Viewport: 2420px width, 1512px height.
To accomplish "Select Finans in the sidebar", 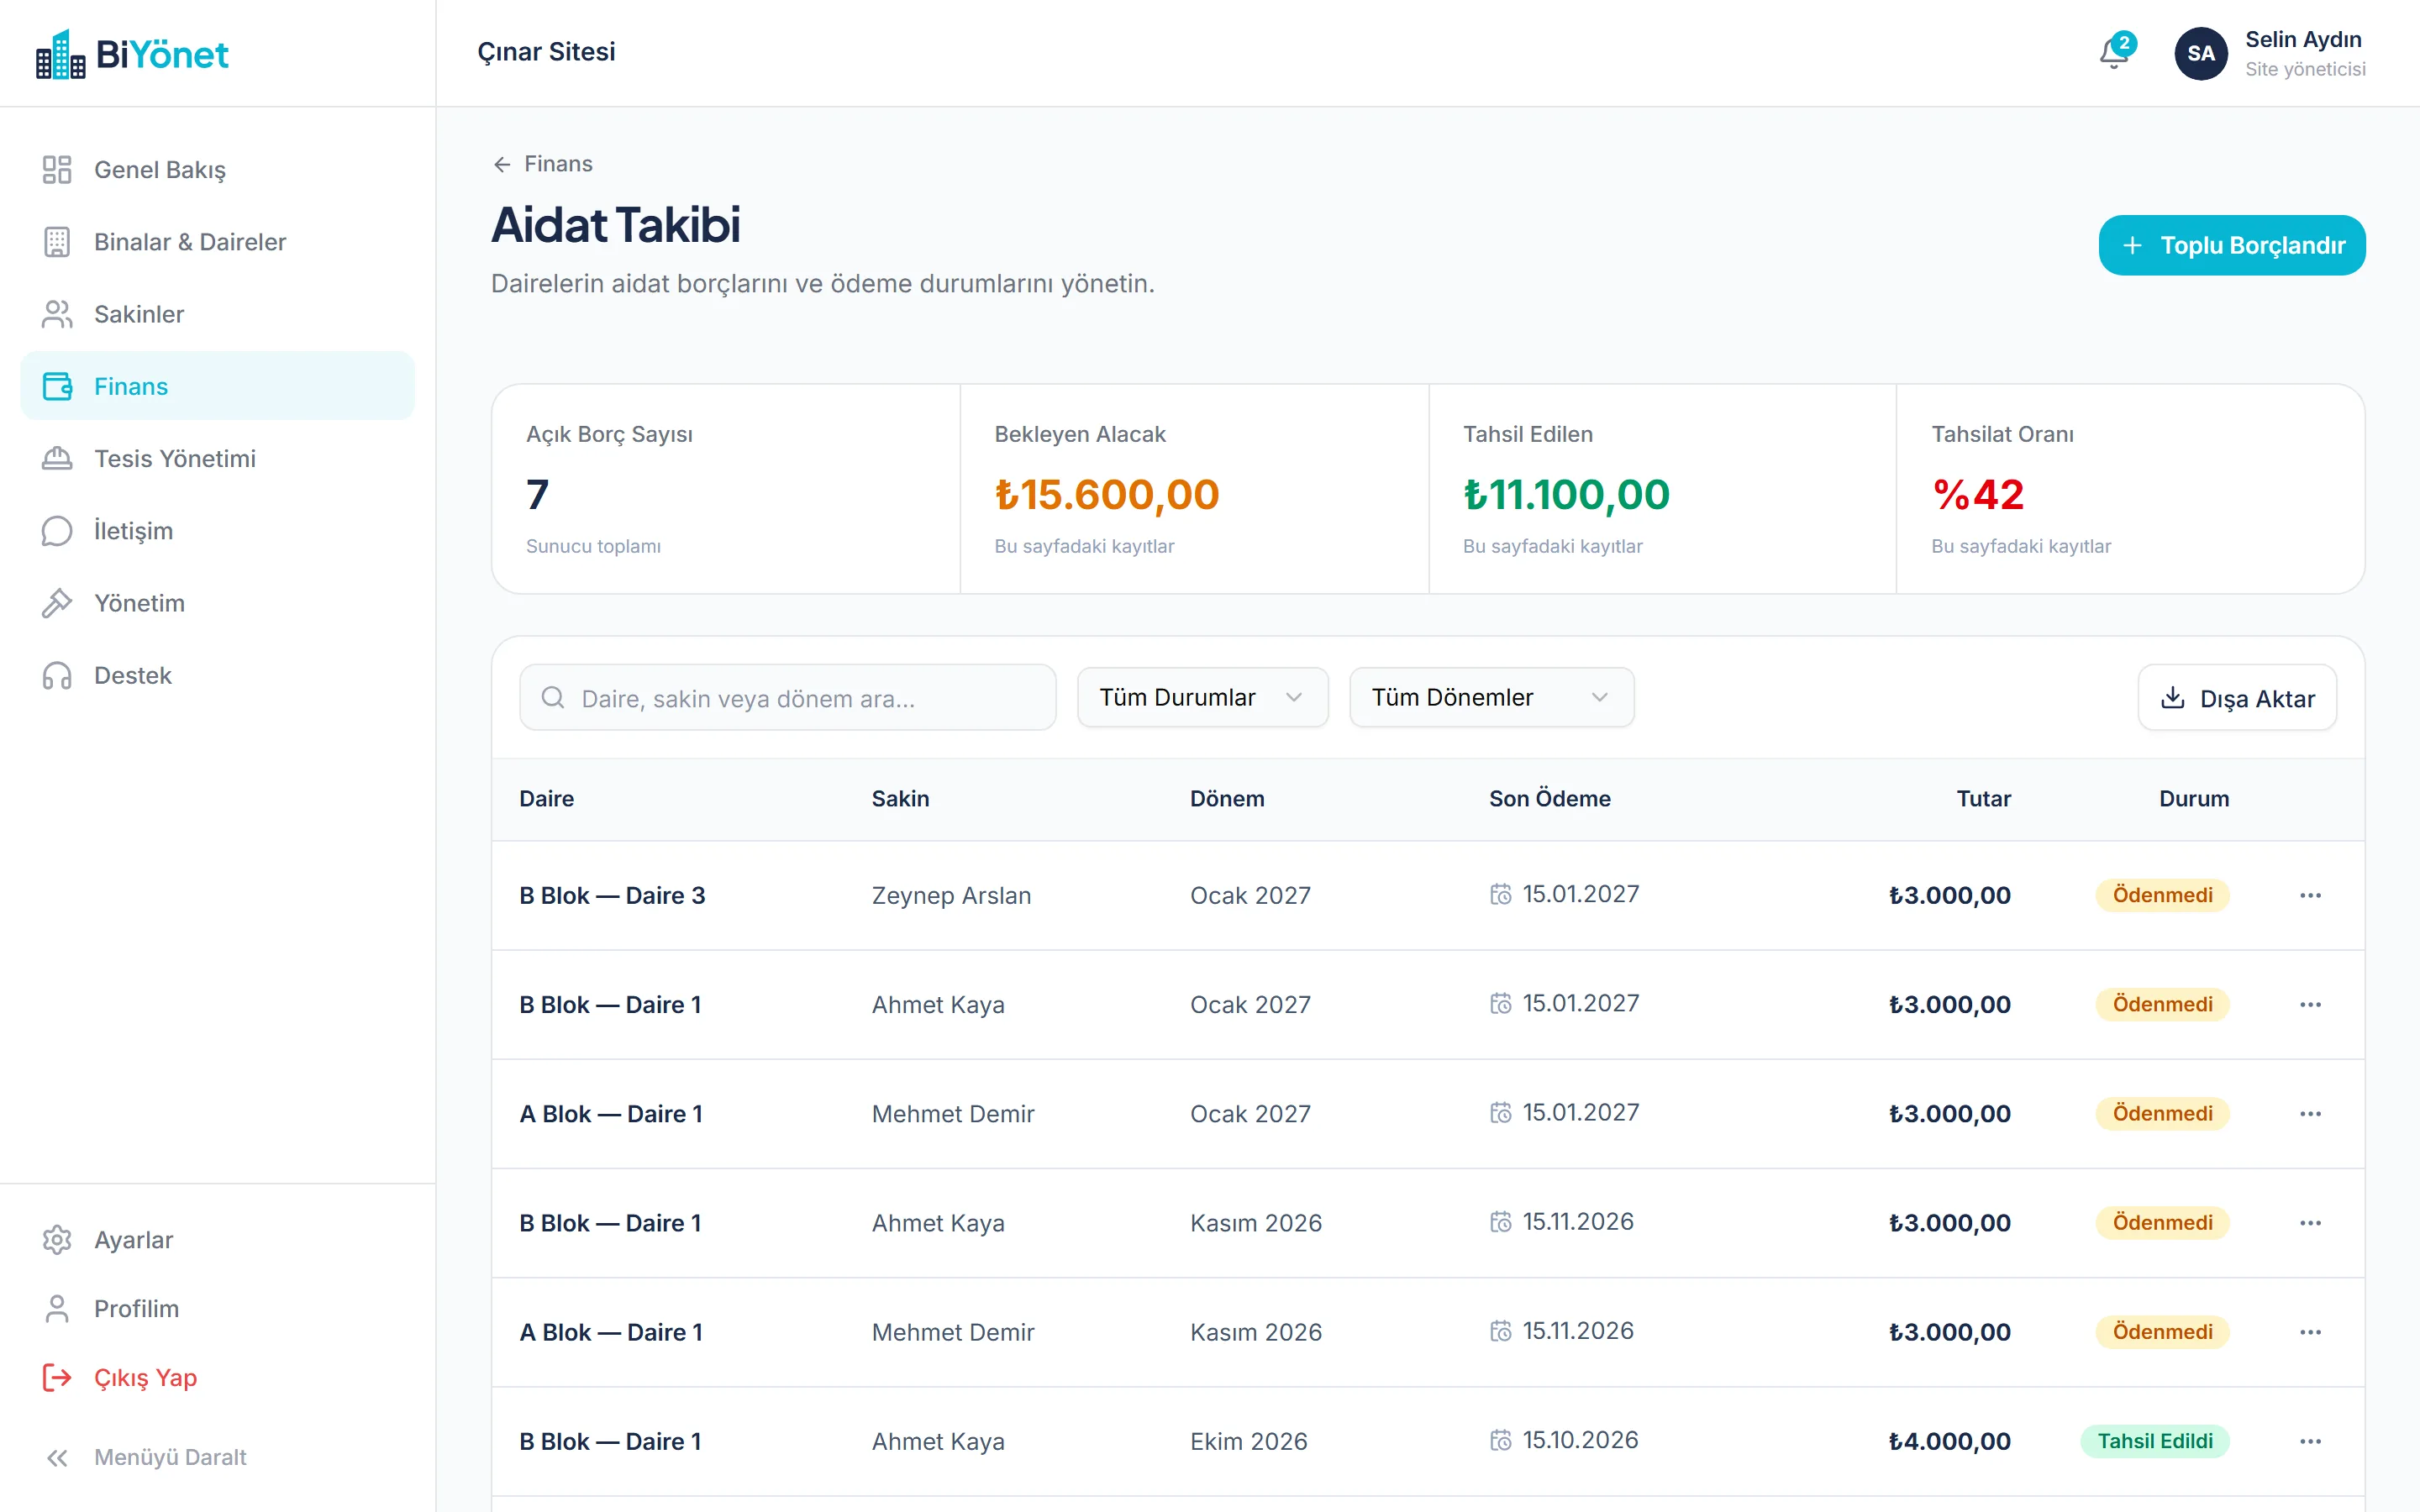I will point(217,386).
